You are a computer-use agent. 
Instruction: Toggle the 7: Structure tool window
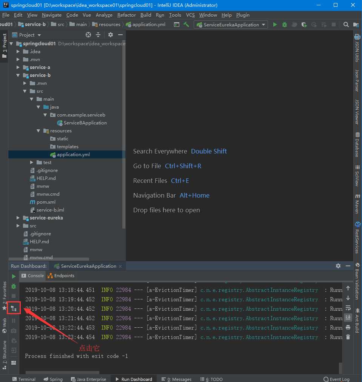pyautogui.click(x=4, y=355)
